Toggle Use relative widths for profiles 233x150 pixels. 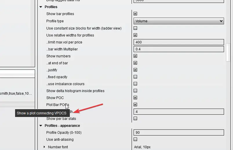tap(135, 35)
